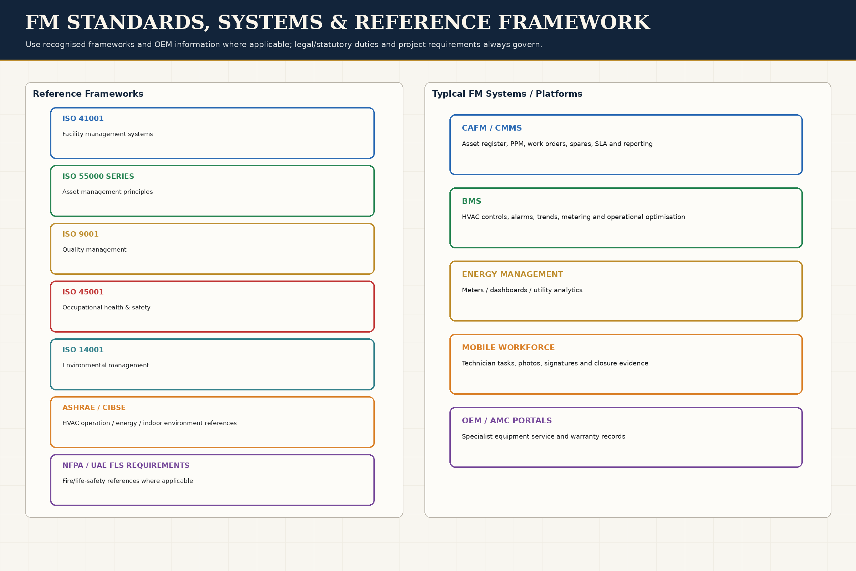Open the ISO 14001 card

[212, 364]
